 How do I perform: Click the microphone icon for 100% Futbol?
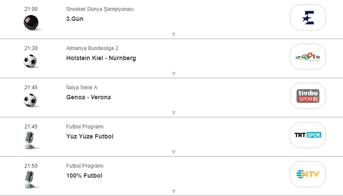coord(30,179)
